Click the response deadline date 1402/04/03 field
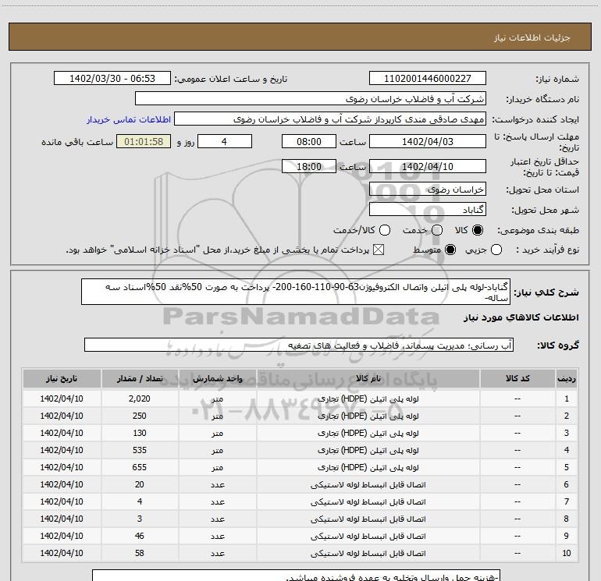The height and width of the screenshot is (581, 601). (x=428, y=141)
